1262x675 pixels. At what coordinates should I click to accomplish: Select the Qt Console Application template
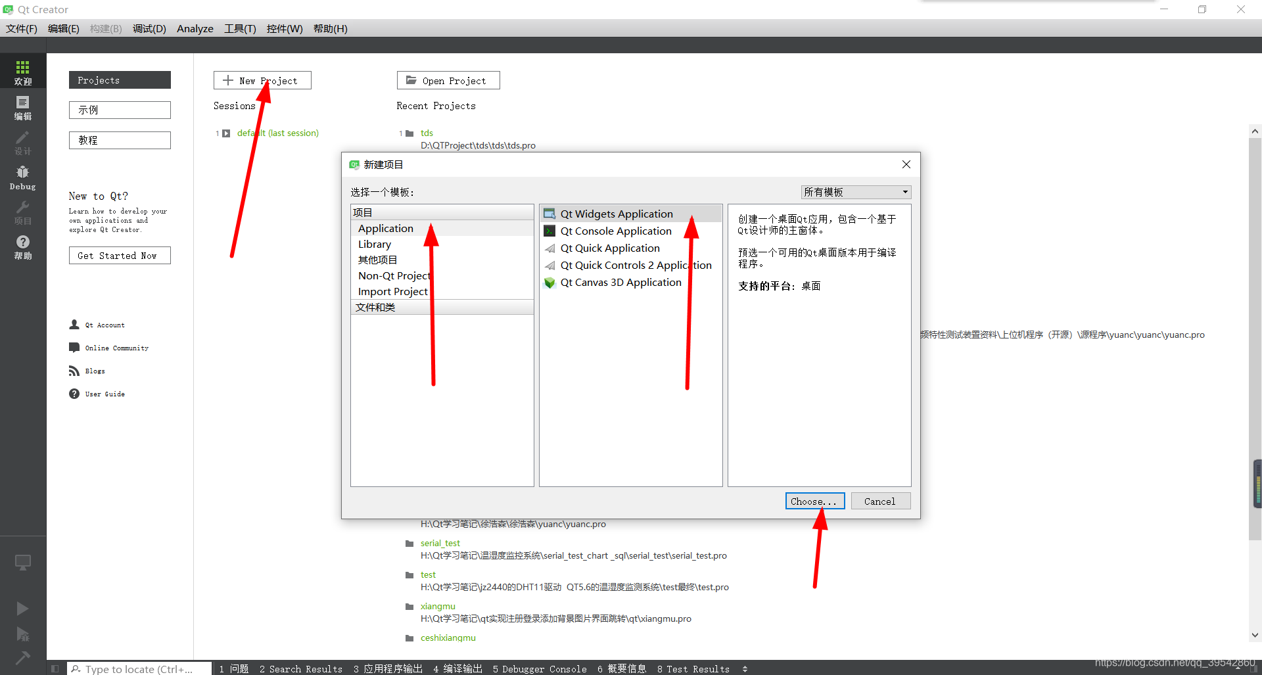(630, 231)
